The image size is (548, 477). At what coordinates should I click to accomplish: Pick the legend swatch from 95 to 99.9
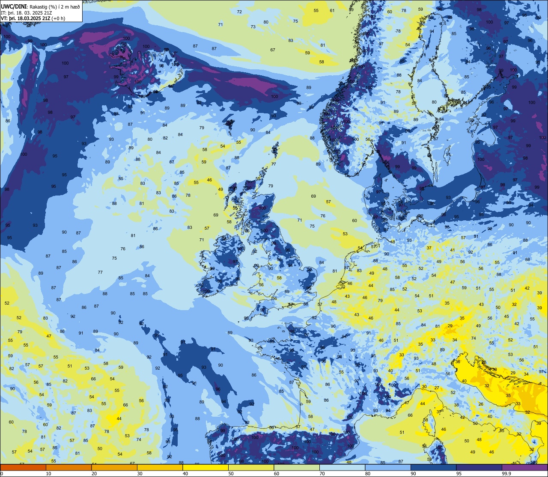[x=479, y=467]
